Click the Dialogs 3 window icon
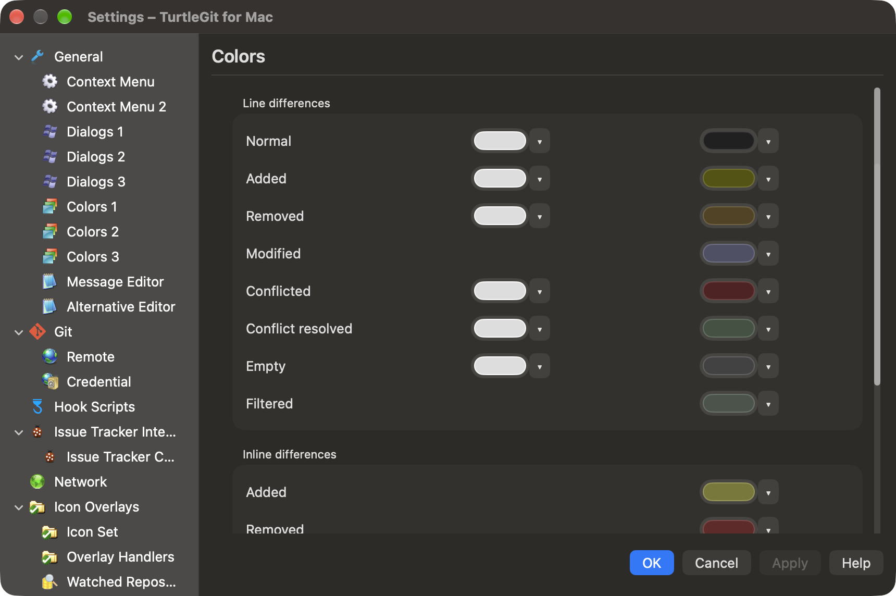 point(50,181)
